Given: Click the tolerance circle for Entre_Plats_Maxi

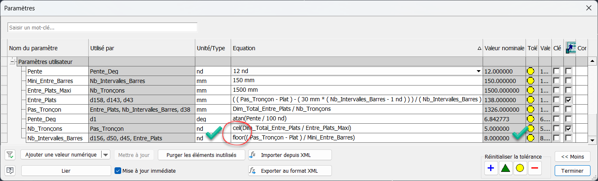Looking at the screenshot, I should tap(531, 90).
